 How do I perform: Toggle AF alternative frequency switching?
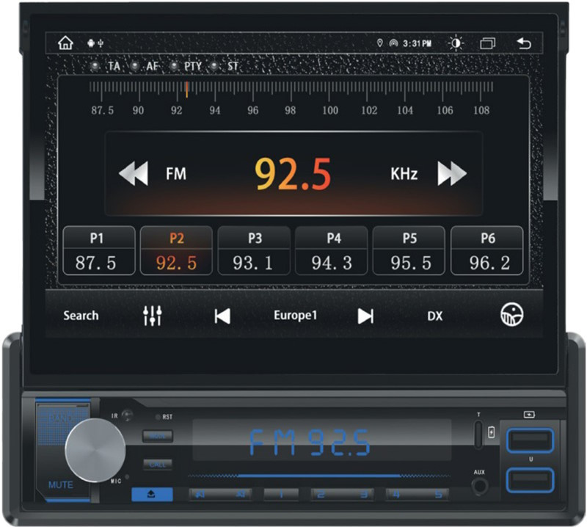[150, 66]
